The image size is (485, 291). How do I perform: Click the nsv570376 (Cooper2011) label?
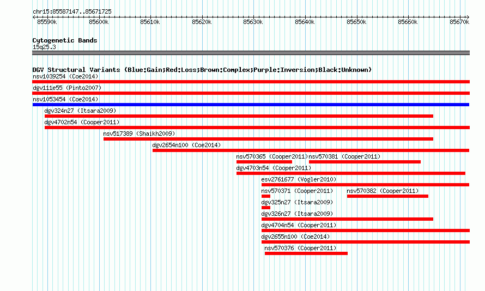pyautogui.click(x=300, y=248)
